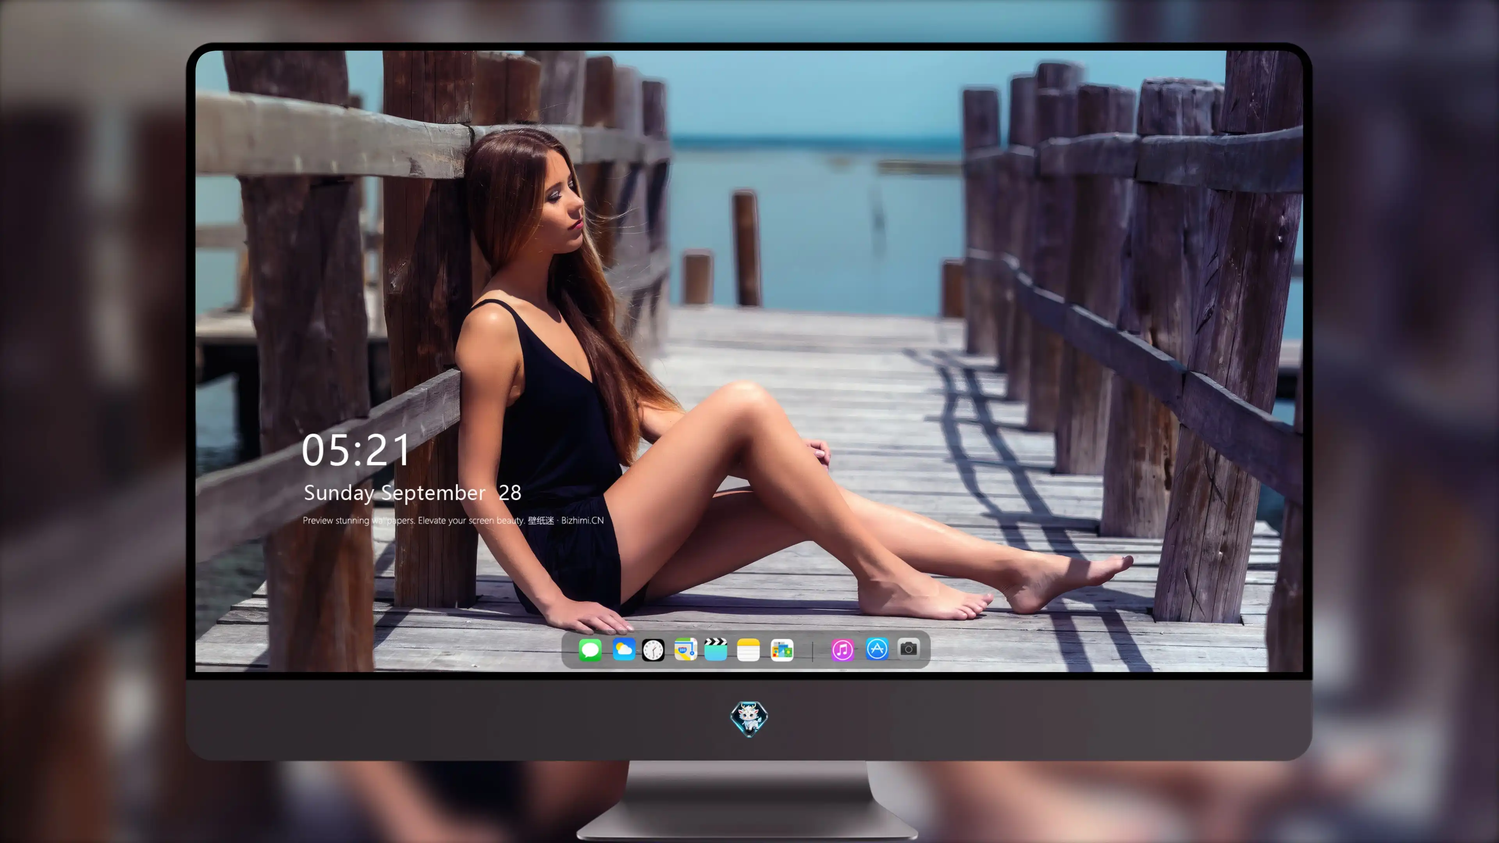Open the App Store from the dock
The height and width of the screenshot is (843, 1499).
pyautogui.click(x=877, y=649)
